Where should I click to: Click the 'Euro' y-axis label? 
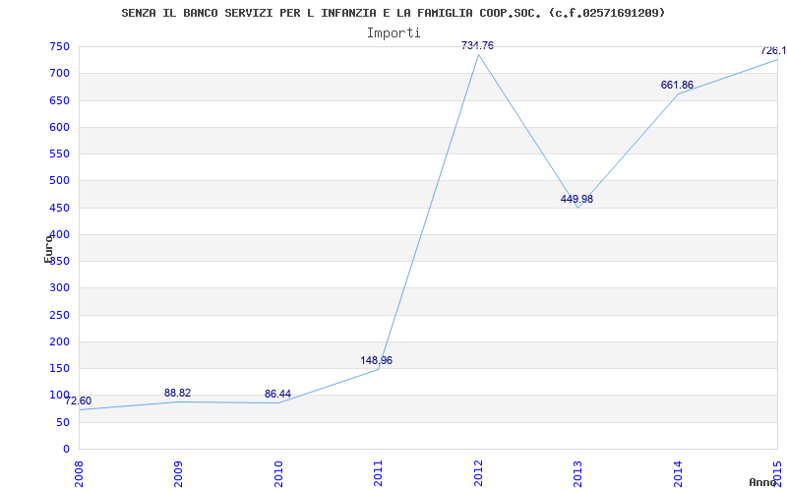48,249
